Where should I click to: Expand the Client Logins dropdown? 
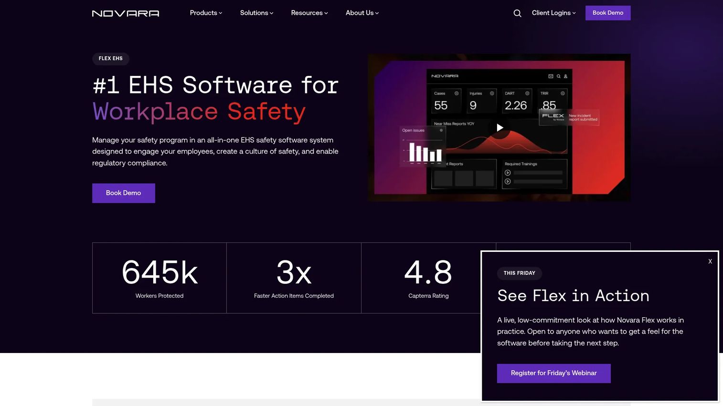click(x=554, y=13)
